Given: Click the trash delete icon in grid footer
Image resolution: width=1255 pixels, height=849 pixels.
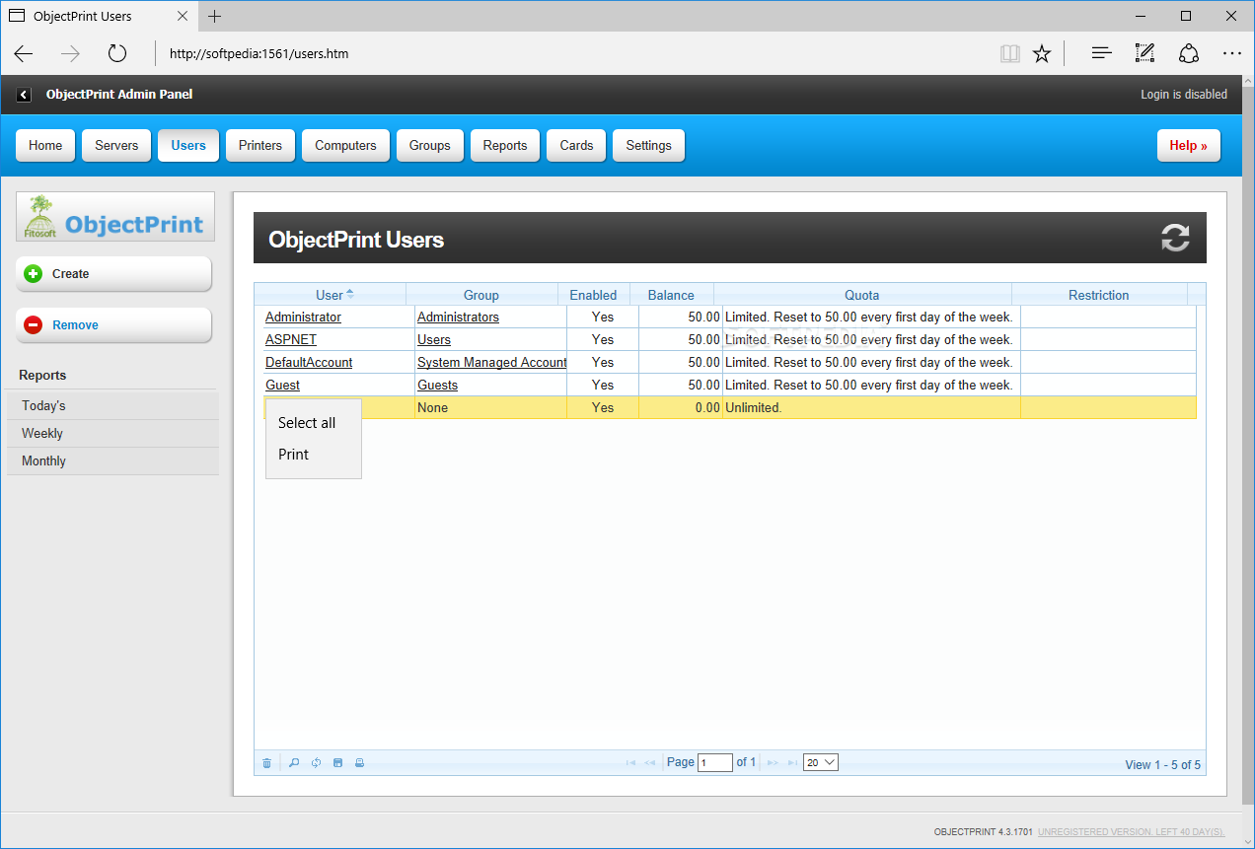Looking at the screenshot, I should [266, 763].
